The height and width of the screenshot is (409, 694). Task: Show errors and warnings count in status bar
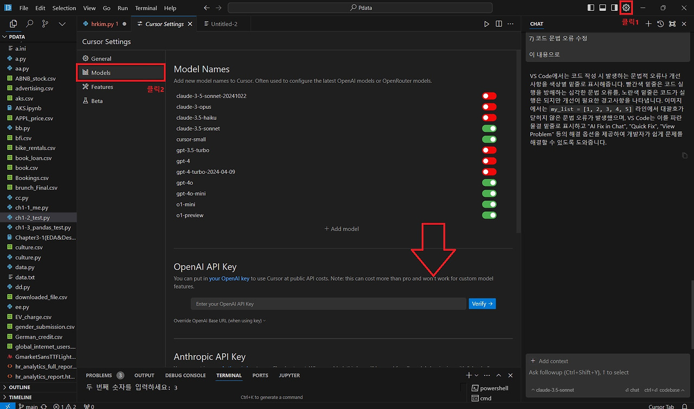click(64, 406)
